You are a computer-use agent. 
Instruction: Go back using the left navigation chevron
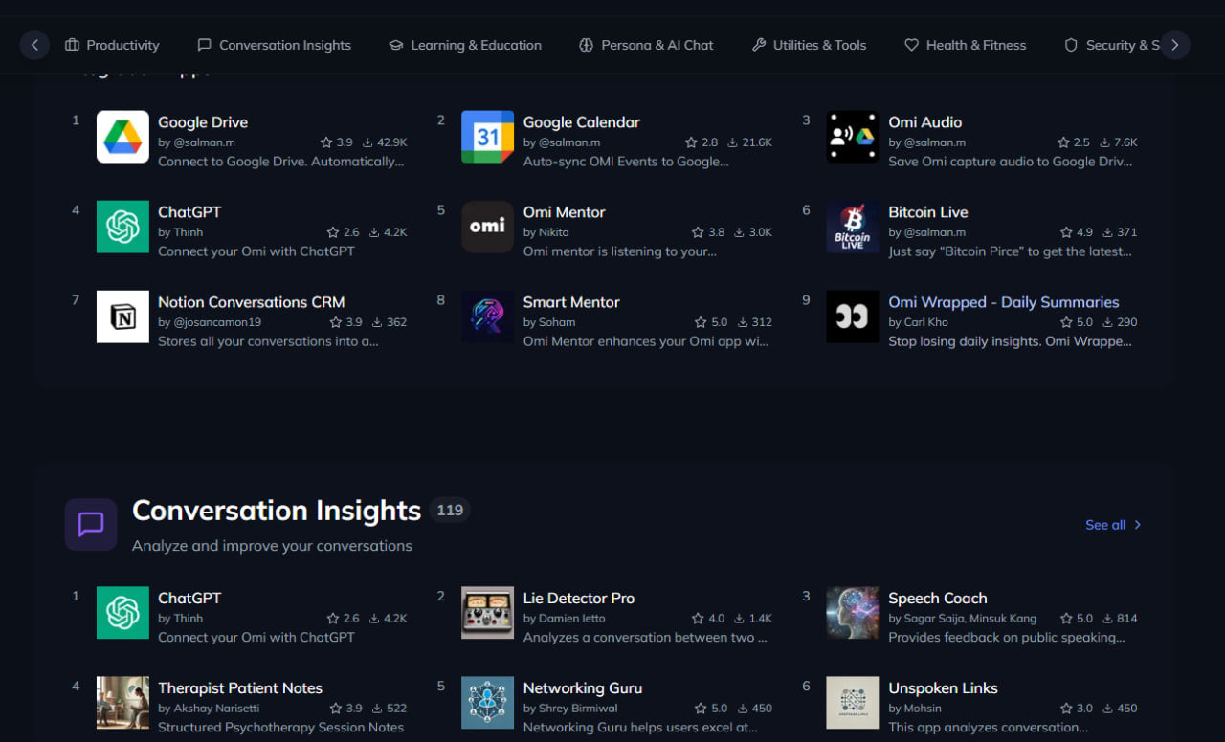[34, 44]
